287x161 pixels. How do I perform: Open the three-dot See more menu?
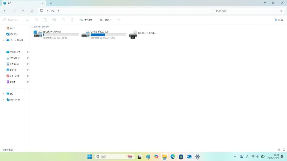click(x=120, y=20)
